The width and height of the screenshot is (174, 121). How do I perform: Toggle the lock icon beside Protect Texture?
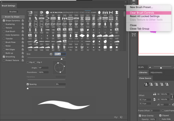click(x=23, y=60)
